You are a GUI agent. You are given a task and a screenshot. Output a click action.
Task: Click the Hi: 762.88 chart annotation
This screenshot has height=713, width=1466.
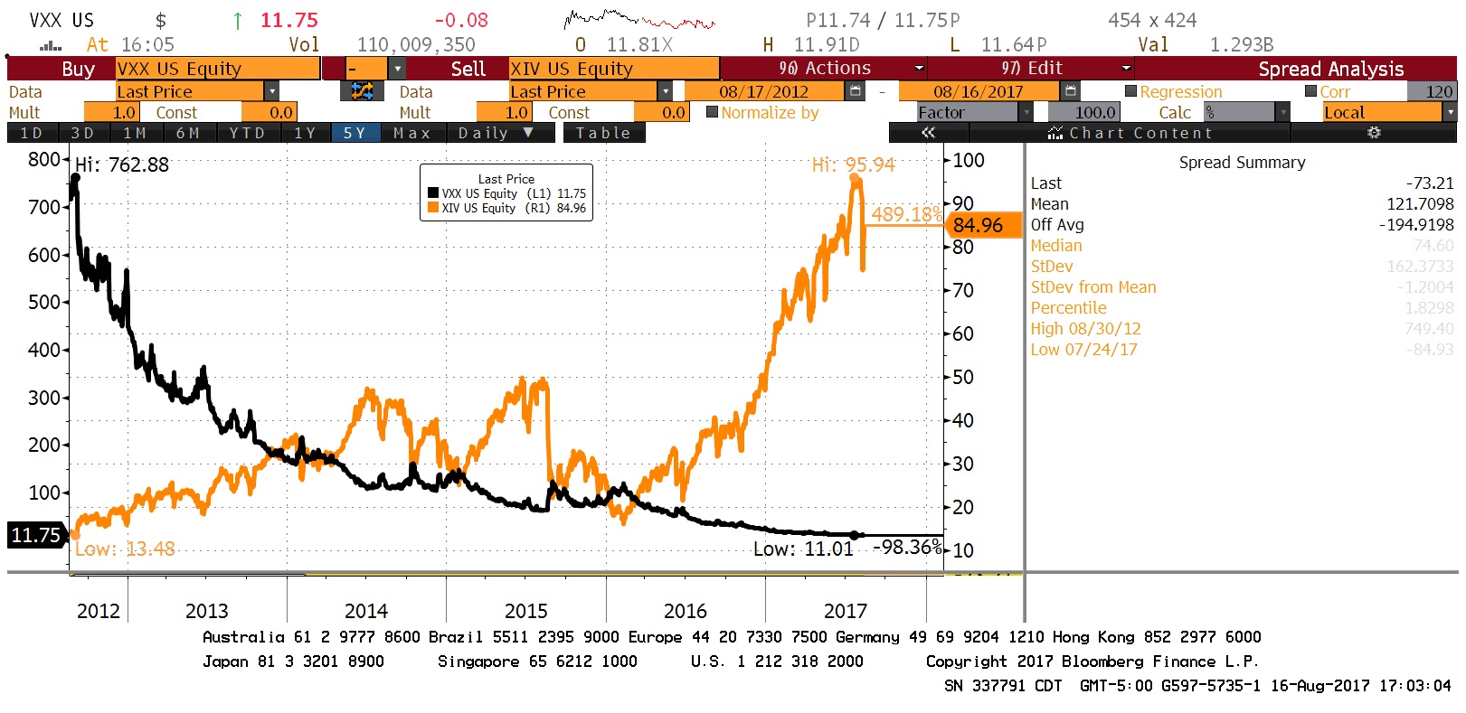click(x=122, y=164)
